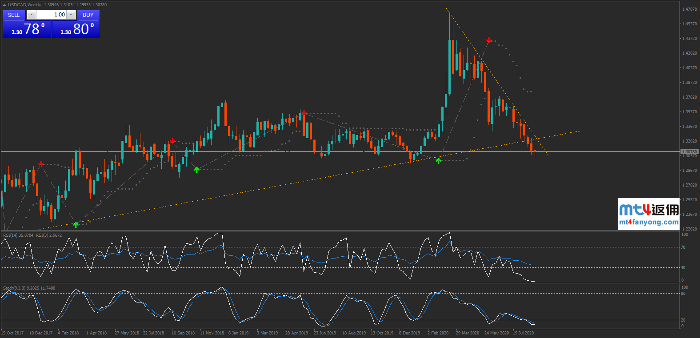Viewport: 700px width, 338px height.
Task: Click the BUY button
Action: click(x=88, y=15)
